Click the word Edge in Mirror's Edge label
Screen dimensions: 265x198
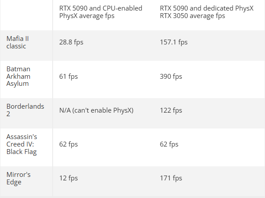click(14, 182)
